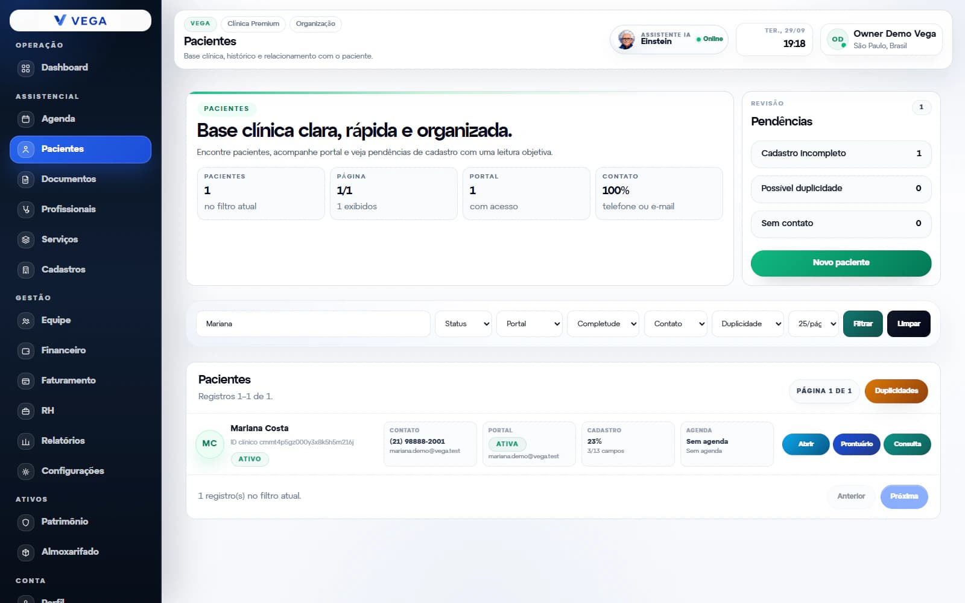
Task: Open the Agenda menu item
Action: click(x=80, y=119)
